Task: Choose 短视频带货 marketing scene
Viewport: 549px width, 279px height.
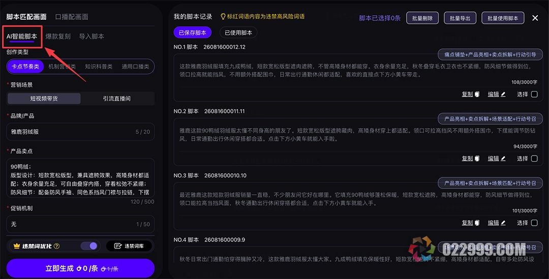Action: coord(44,99)
